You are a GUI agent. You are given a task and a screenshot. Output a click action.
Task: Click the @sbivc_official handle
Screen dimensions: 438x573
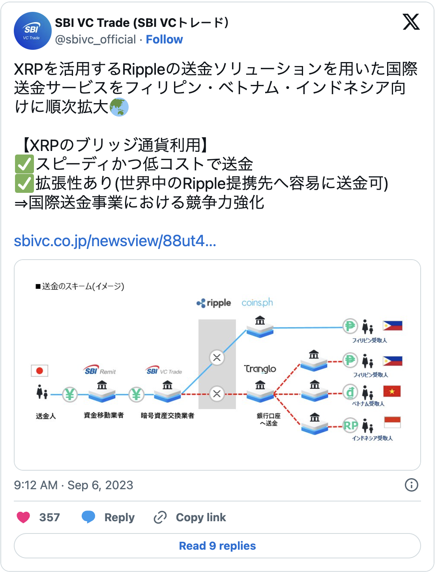click(x=95, y=40)
